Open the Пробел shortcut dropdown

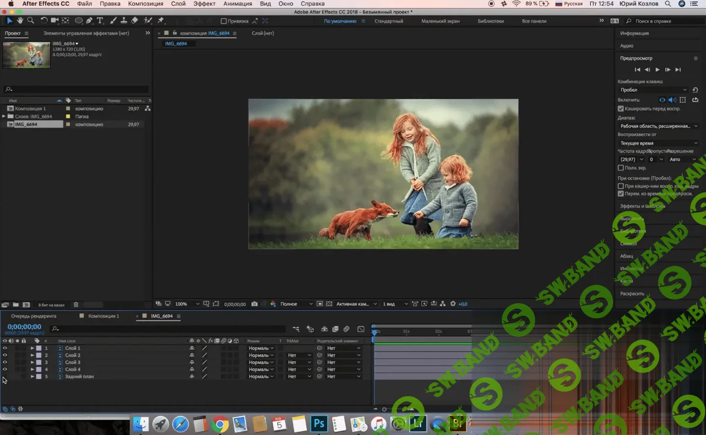(x=653, y=90)
